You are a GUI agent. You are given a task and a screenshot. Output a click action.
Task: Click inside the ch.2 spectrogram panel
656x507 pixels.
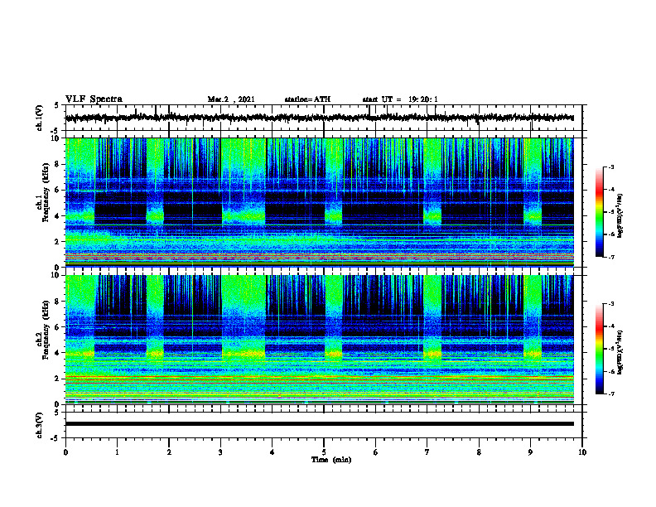[x=319, y=340]
